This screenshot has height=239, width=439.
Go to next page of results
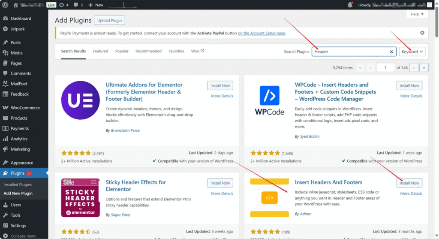click(414, 67)
